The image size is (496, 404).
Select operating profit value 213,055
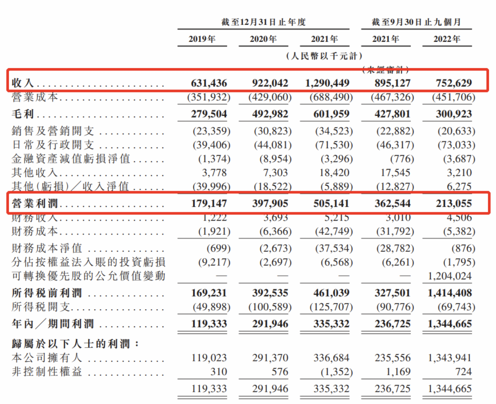tap(454, 204)
